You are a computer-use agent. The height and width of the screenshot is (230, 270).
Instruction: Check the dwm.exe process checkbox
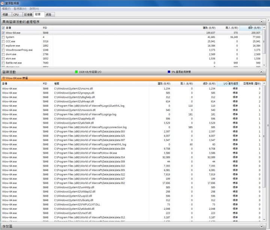[3, 54]
